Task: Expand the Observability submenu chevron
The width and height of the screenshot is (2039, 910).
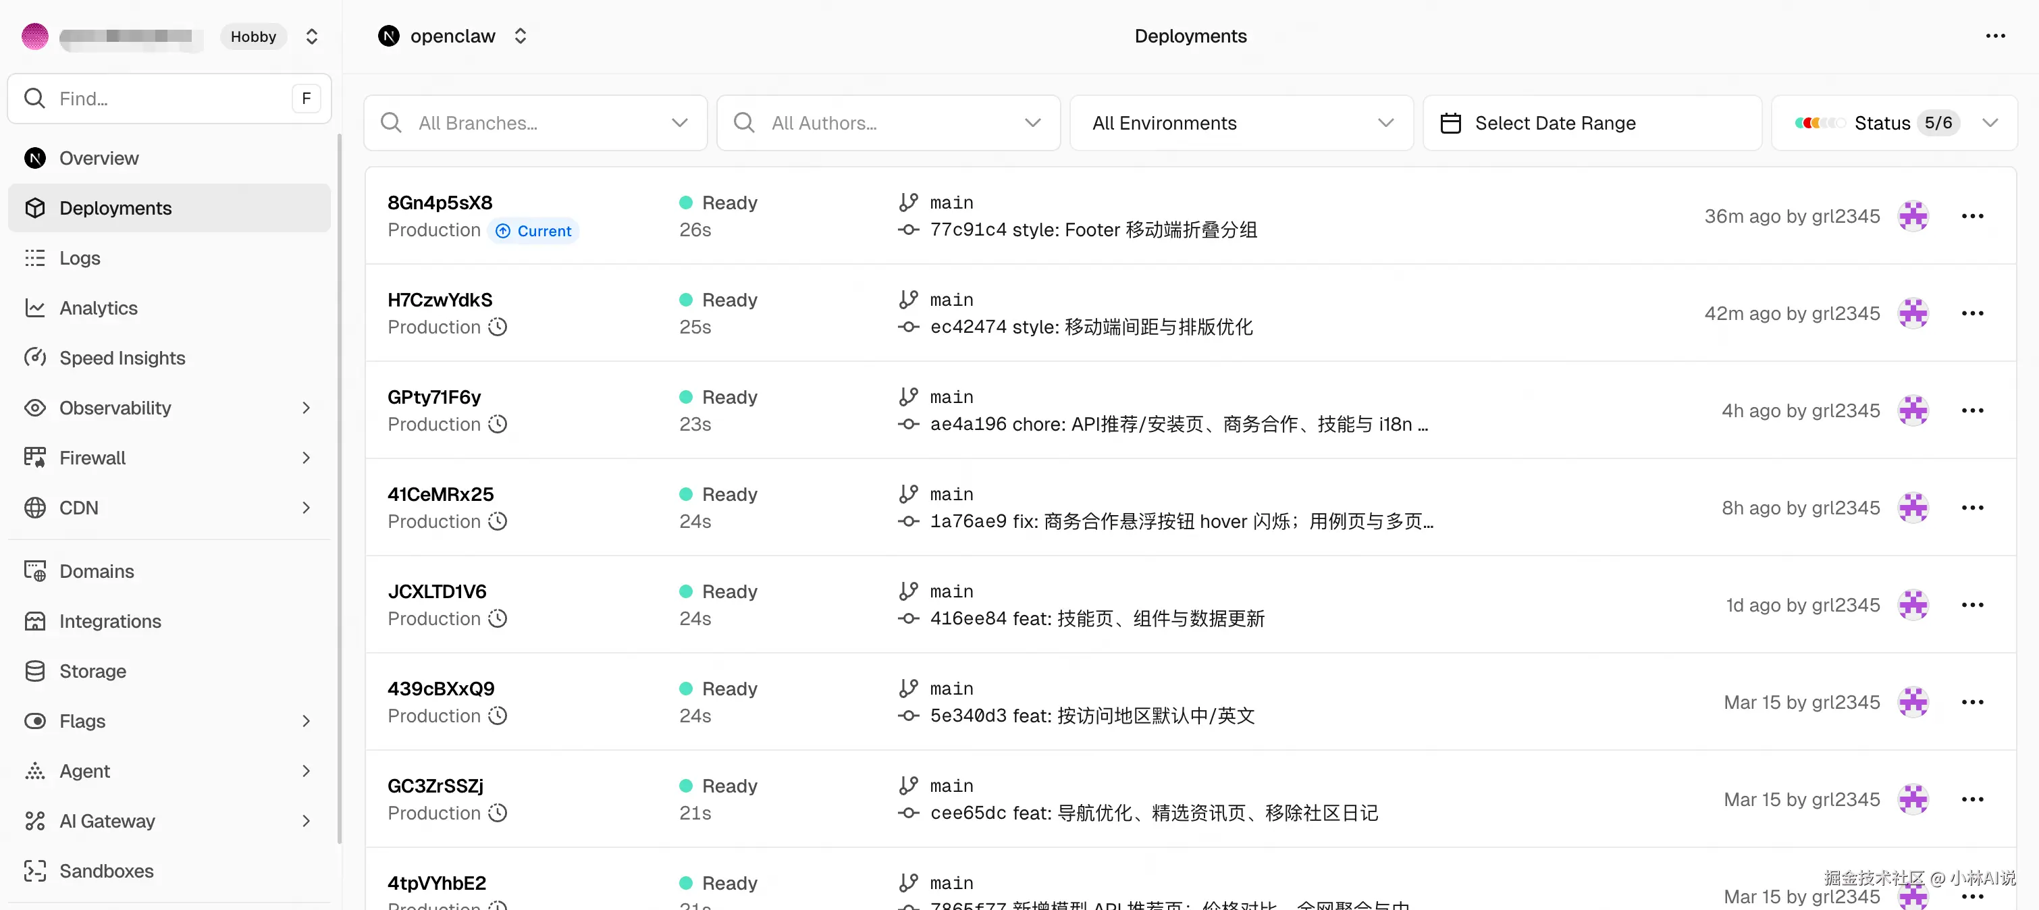Action: click(x=307, y=408)
